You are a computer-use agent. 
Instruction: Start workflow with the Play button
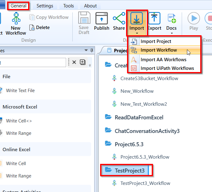point(193,21)
